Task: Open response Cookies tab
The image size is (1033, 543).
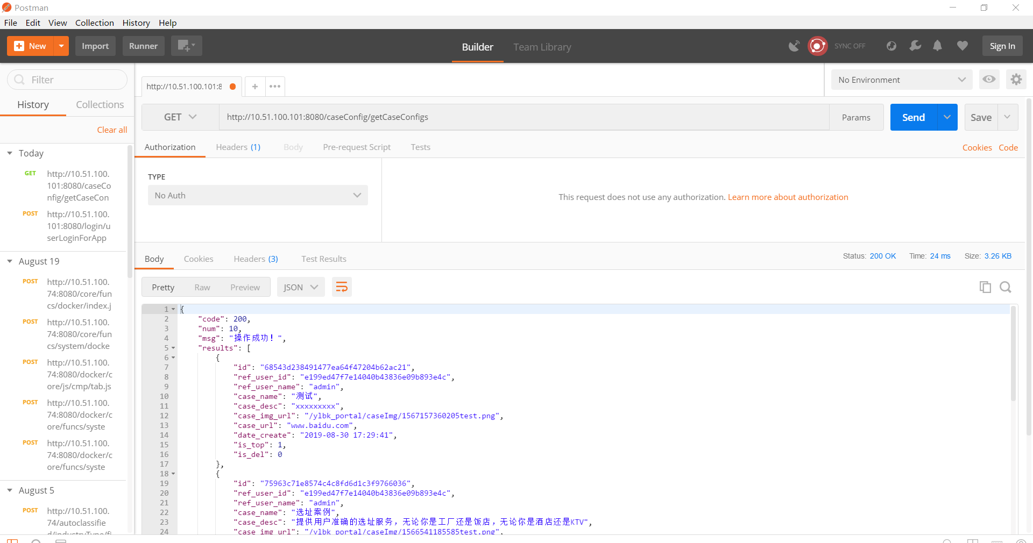Action: click(199, 259)
